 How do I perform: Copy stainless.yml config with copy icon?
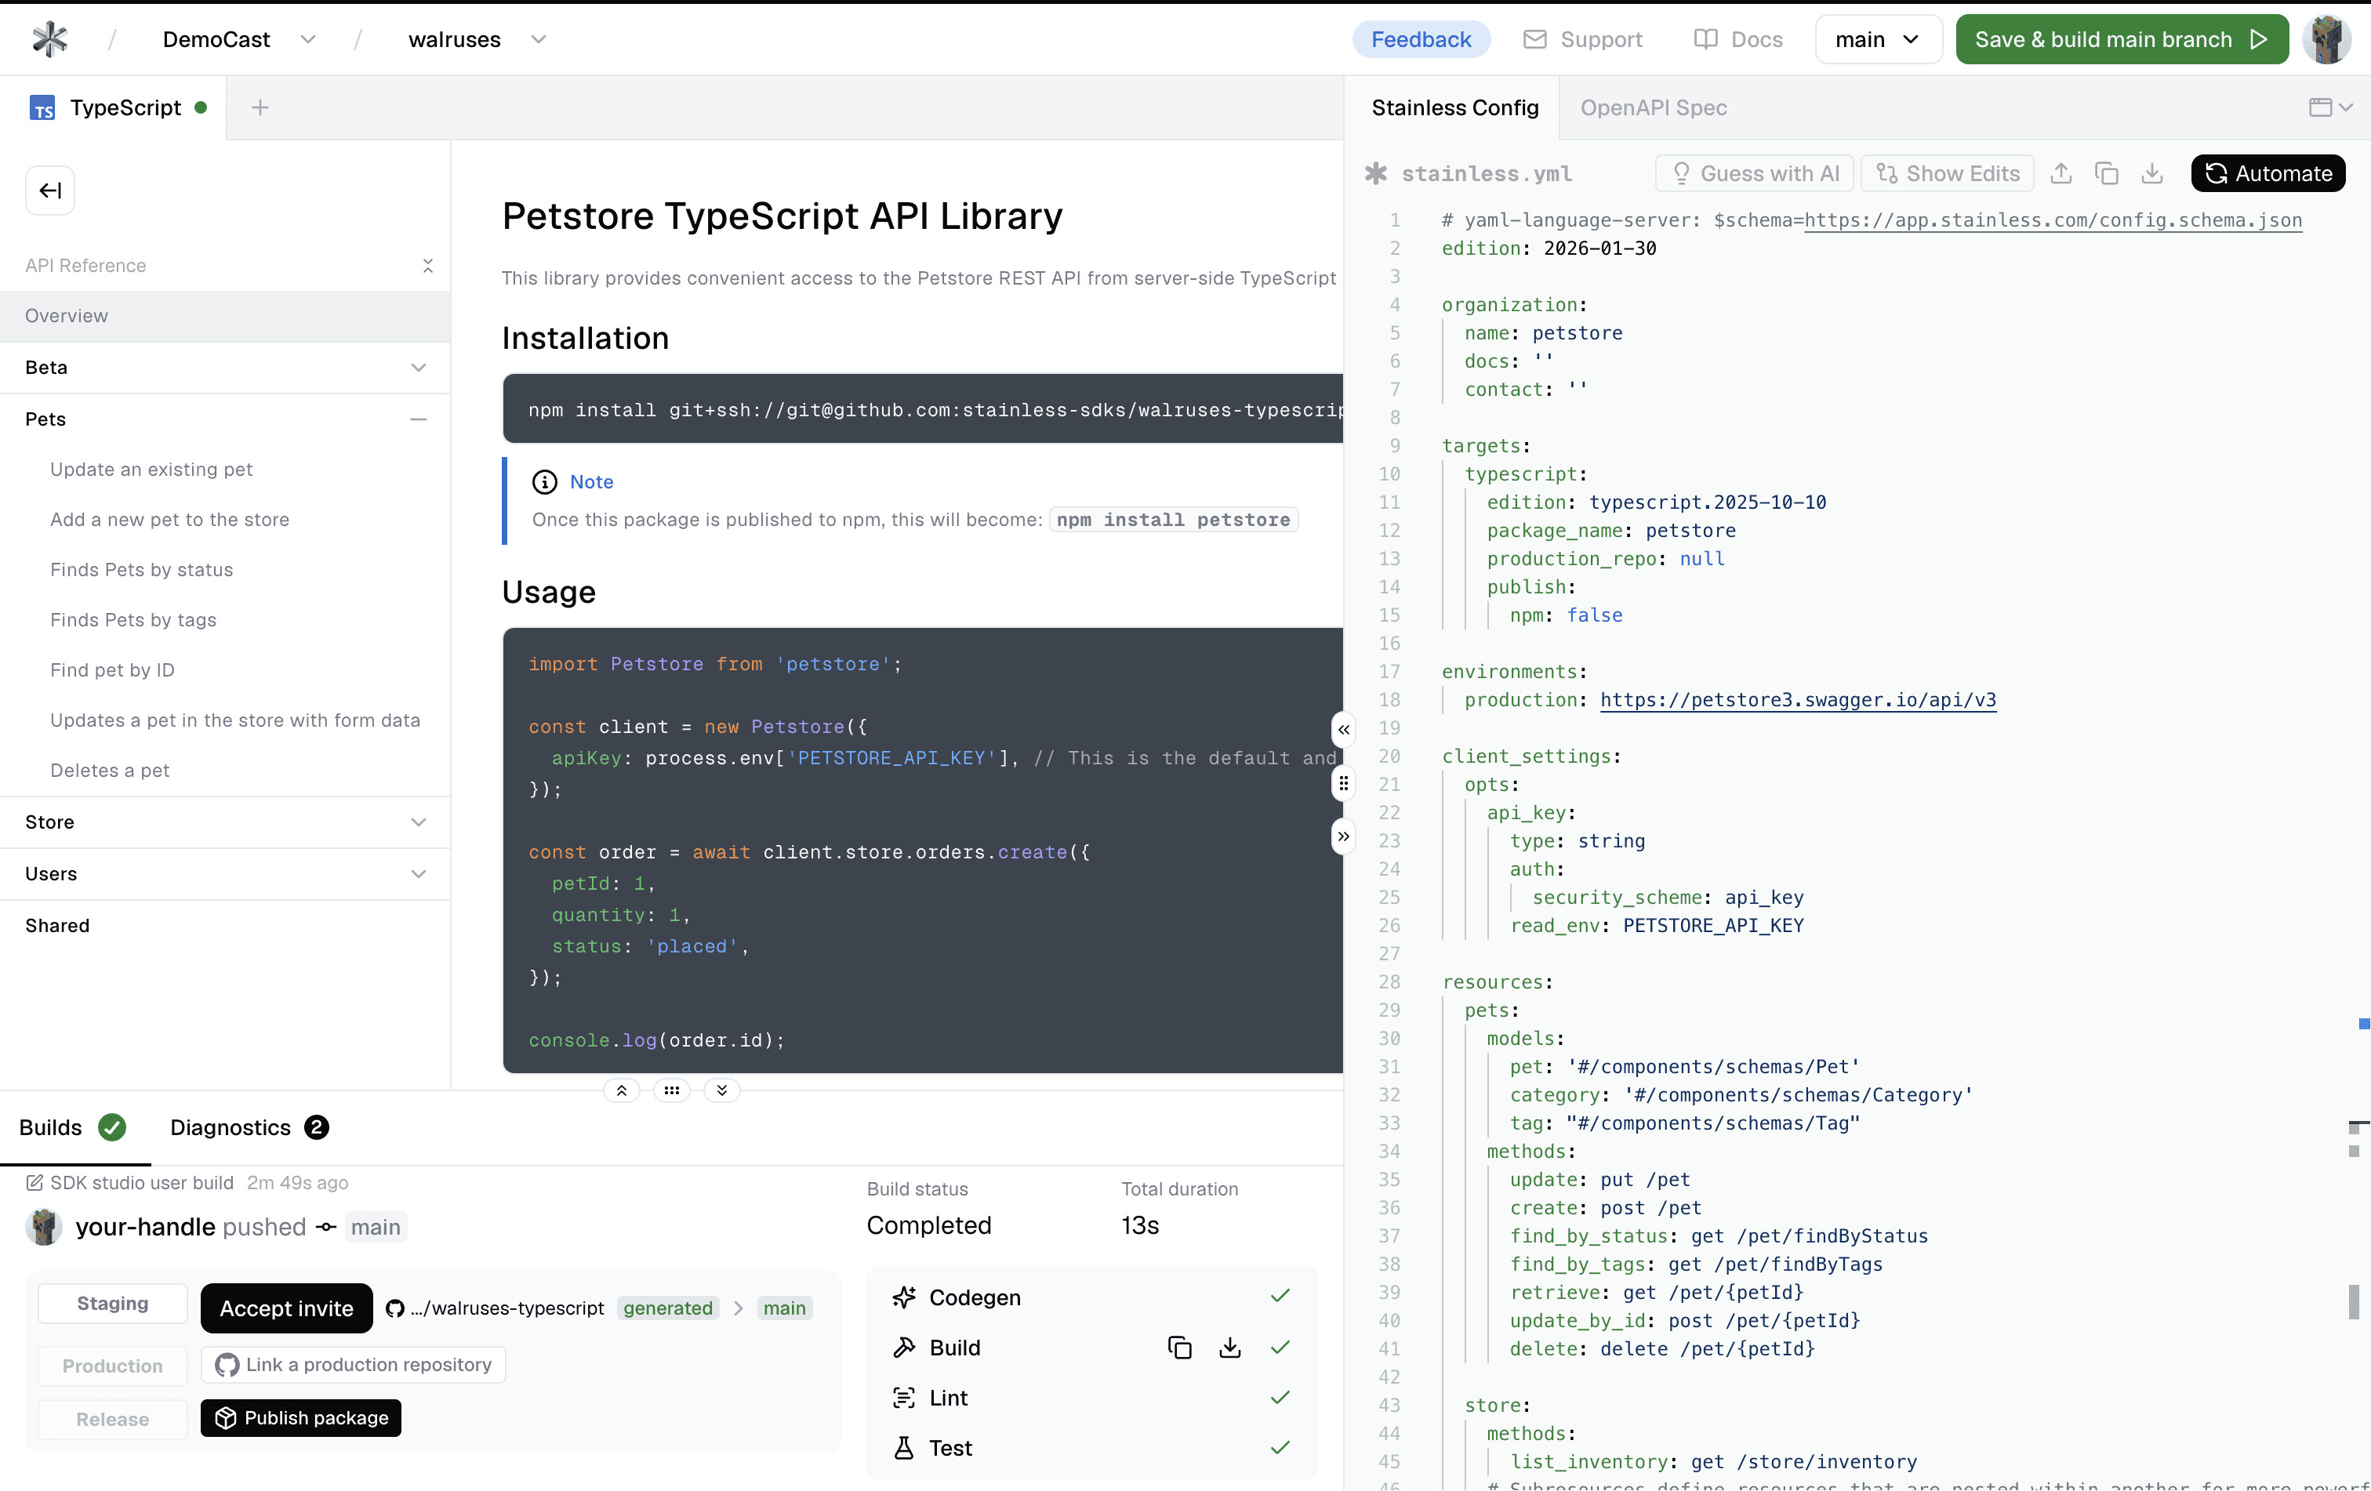click(x=2106, y=173)
